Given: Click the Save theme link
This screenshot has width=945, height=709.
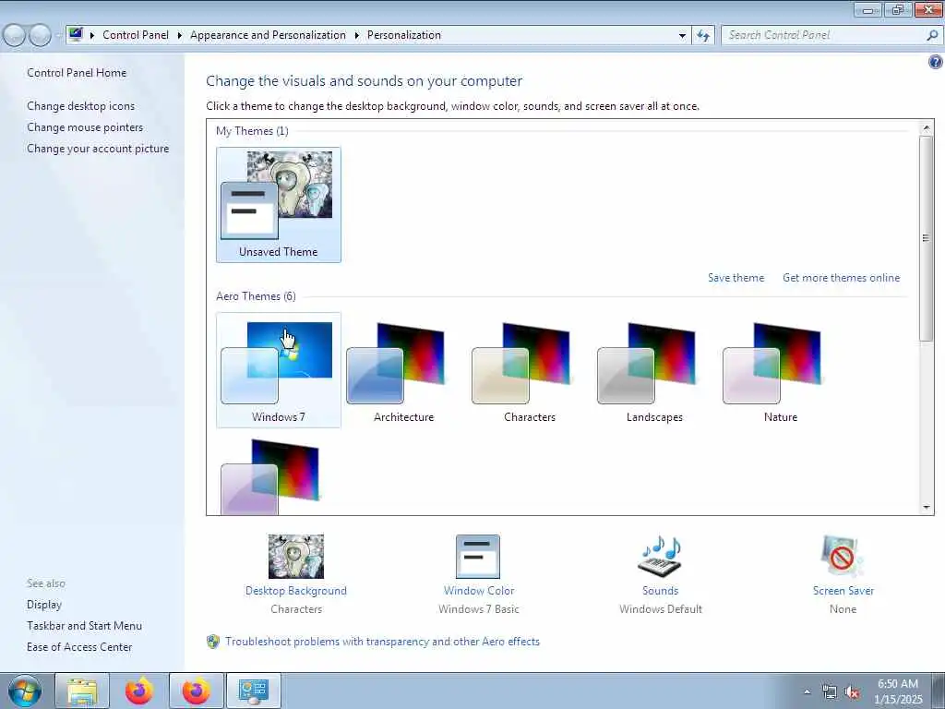Looking at the screenshot, I should point(736,278).
